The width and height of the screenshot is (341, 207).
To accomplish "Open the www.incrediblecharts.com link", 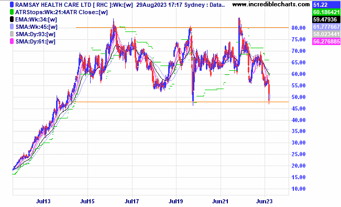I will click(x=271, y=4).
